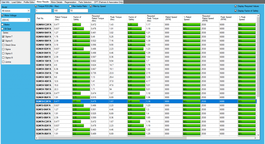Viewport: 265px width, 144px height.
Task: Select motor row SGMAV-C2A*A
Action: click(x=146, y=25)
